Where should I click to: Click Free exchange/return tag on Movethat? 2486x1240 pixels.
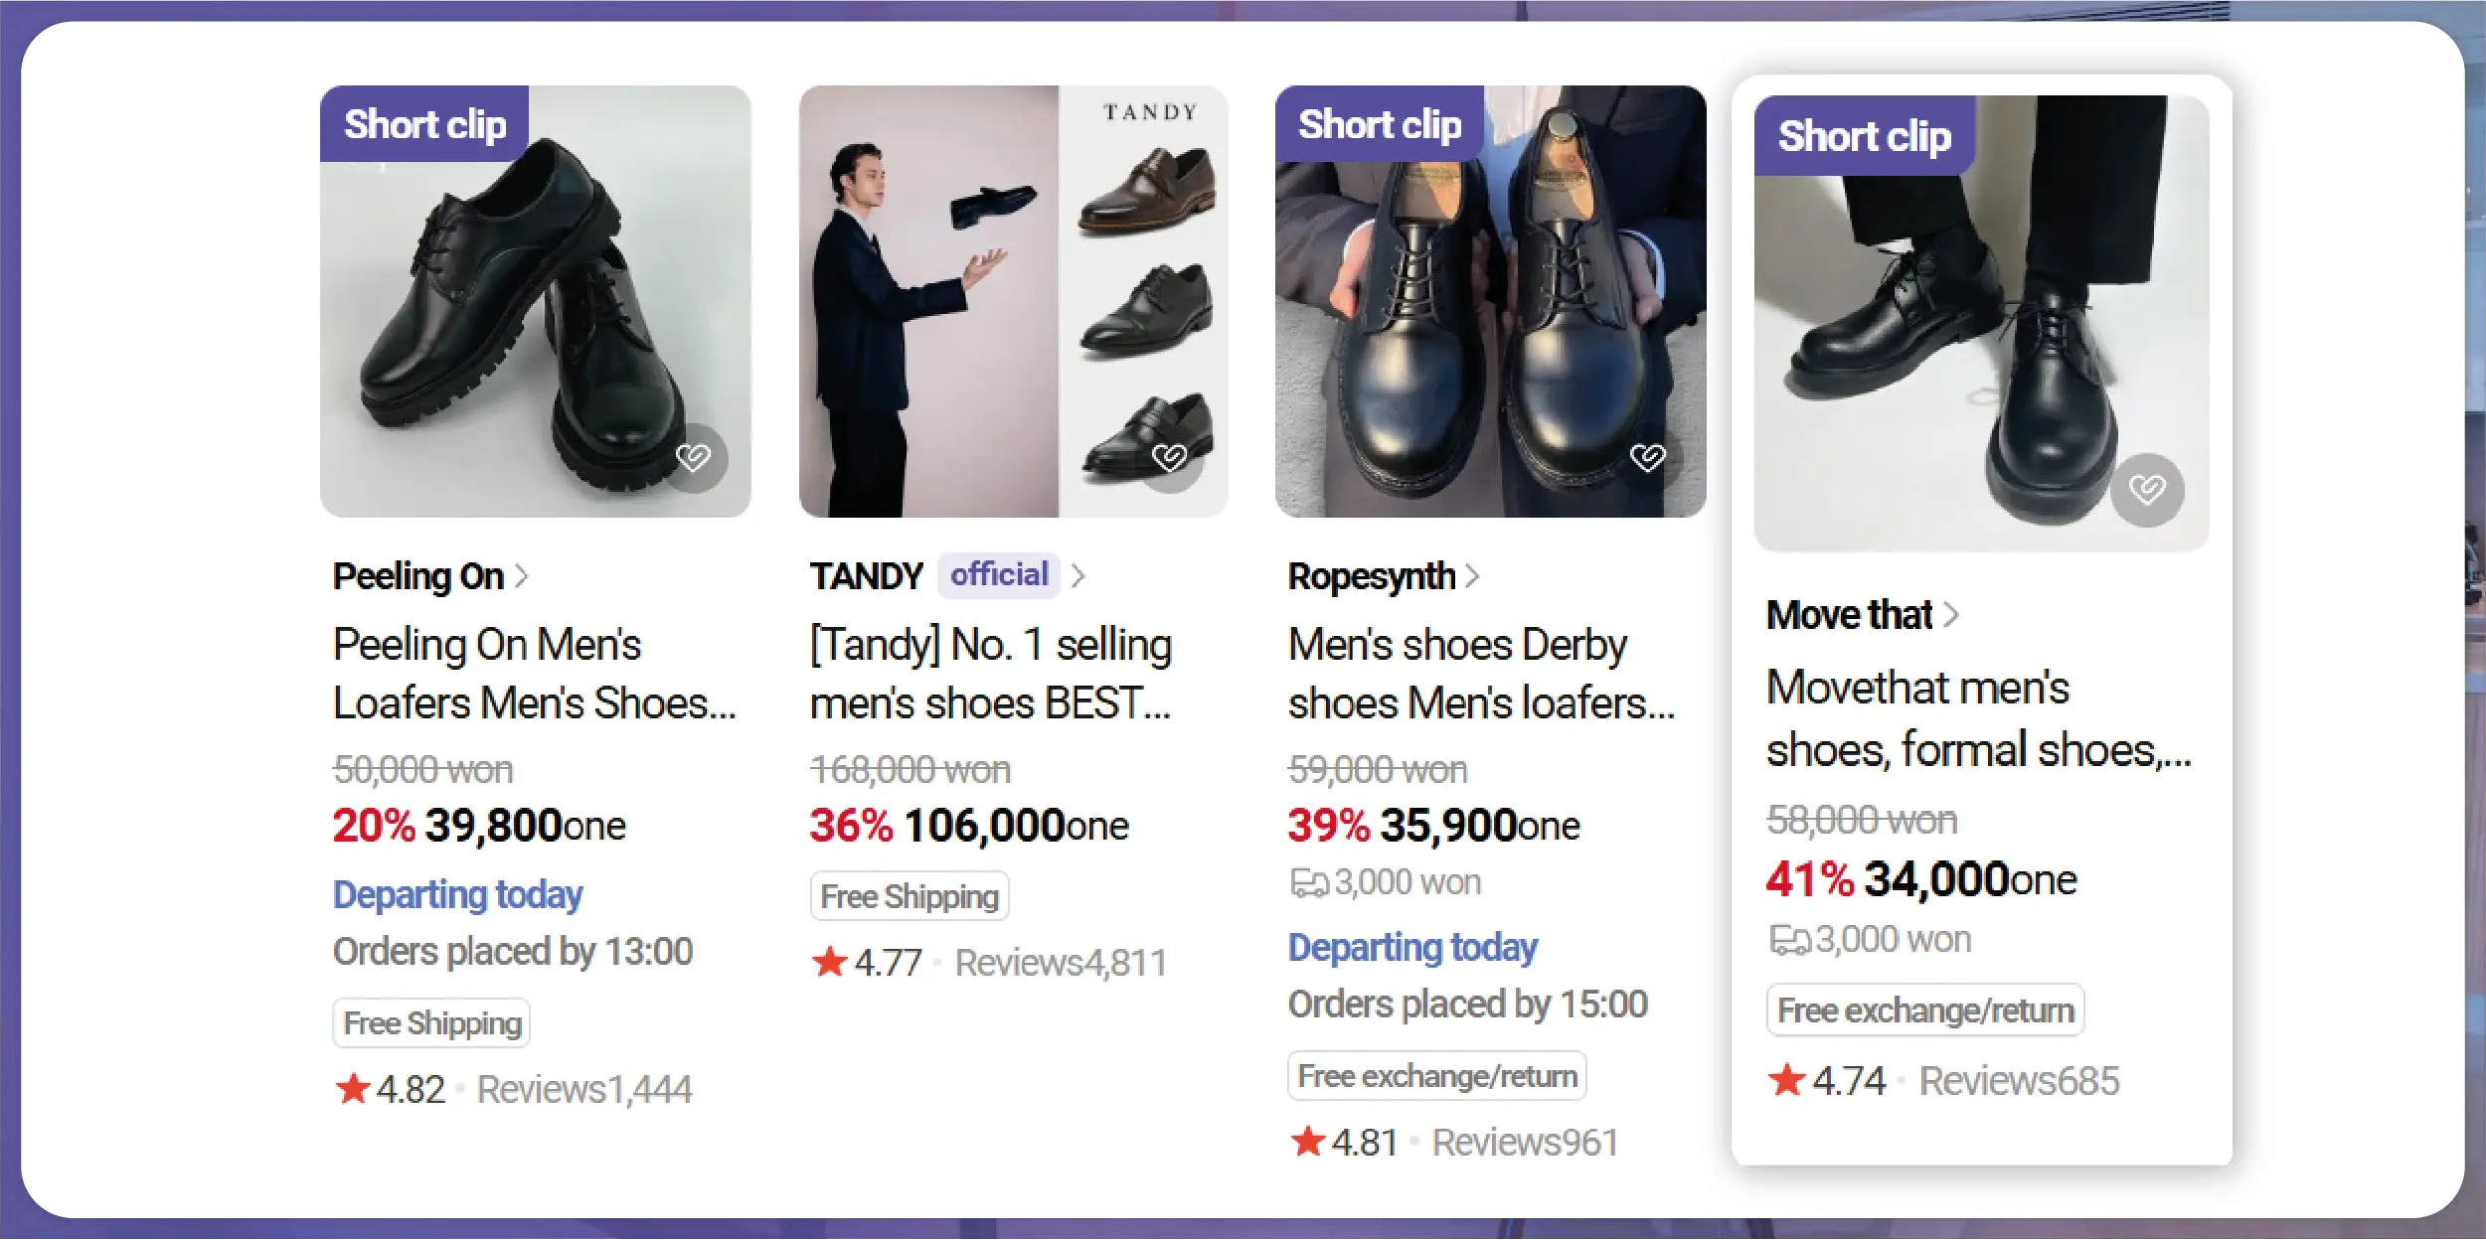[1924, 1010]
